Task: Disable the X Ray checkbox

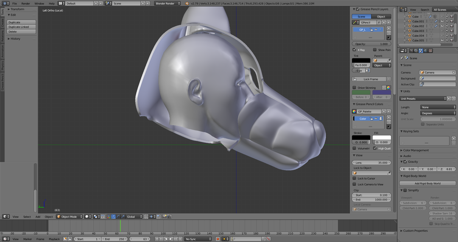Action: 355,50
